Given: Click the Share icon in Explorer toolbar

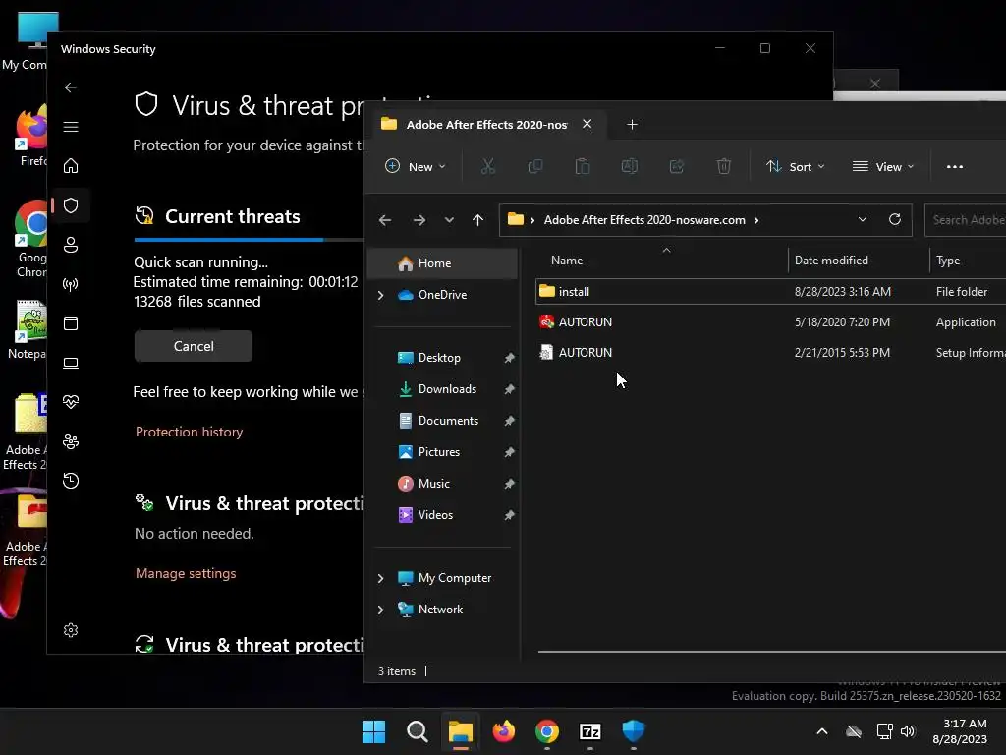Looking at the screenshot, I should (x=677, y=167).
